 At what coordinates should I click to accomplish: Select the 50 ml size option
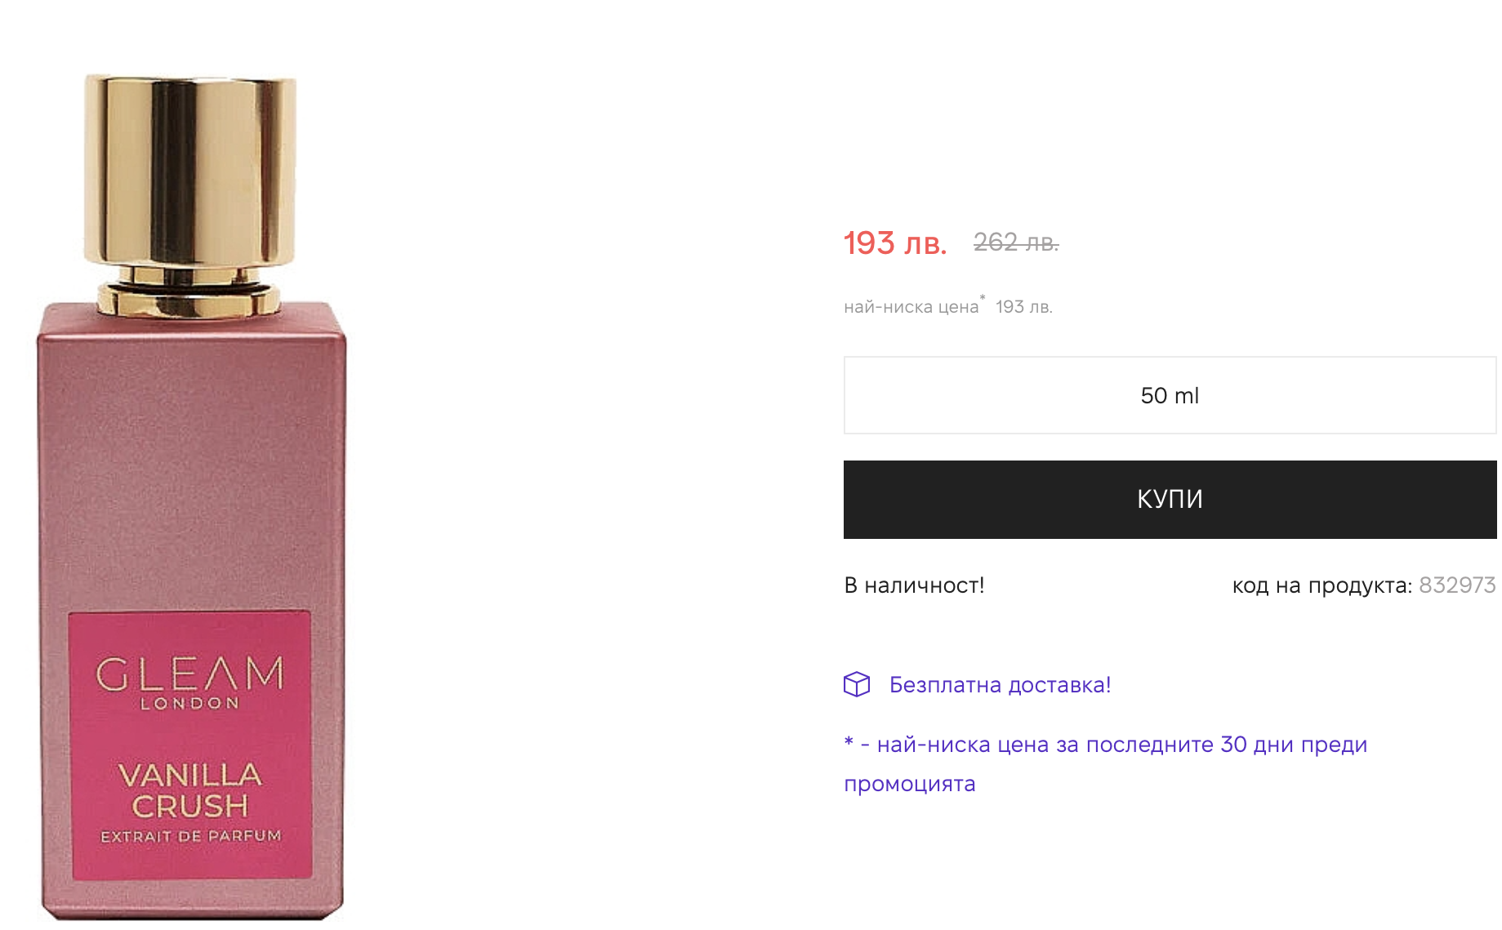coord(1170,395)
